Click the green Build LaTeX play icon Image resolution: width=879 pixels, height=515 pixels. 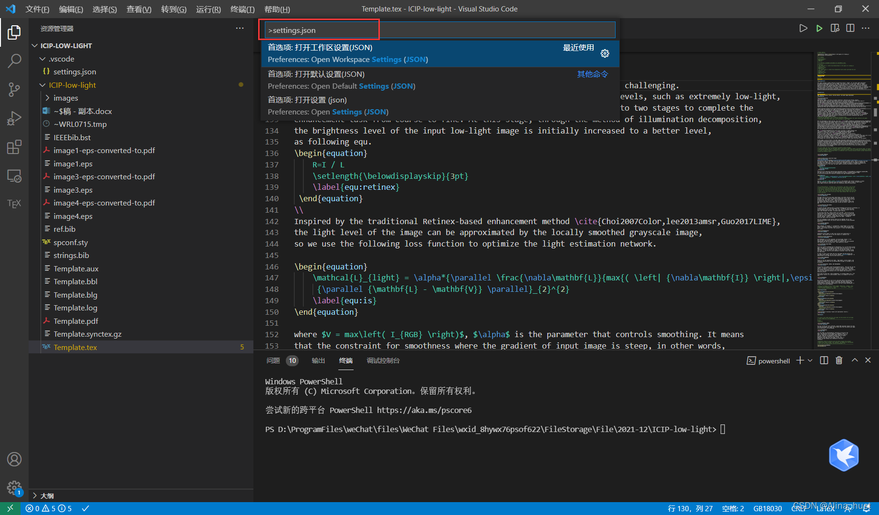(x=819, y=29)
